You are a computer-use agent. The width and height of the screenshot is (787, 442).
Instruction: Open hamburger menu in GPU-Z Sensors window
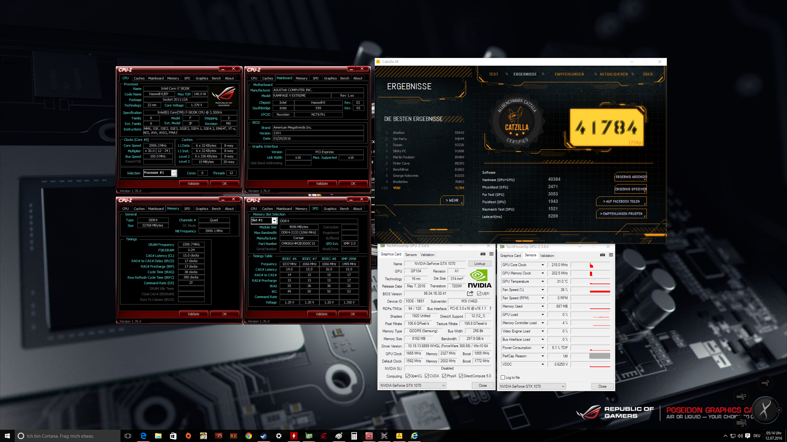point(611,255)
